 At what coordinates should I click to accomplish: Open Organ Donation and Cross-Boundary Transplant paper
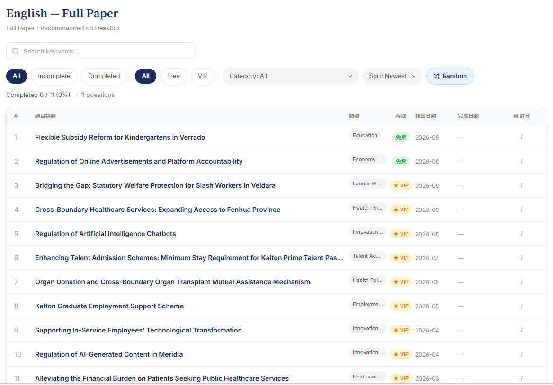(172, 282)
